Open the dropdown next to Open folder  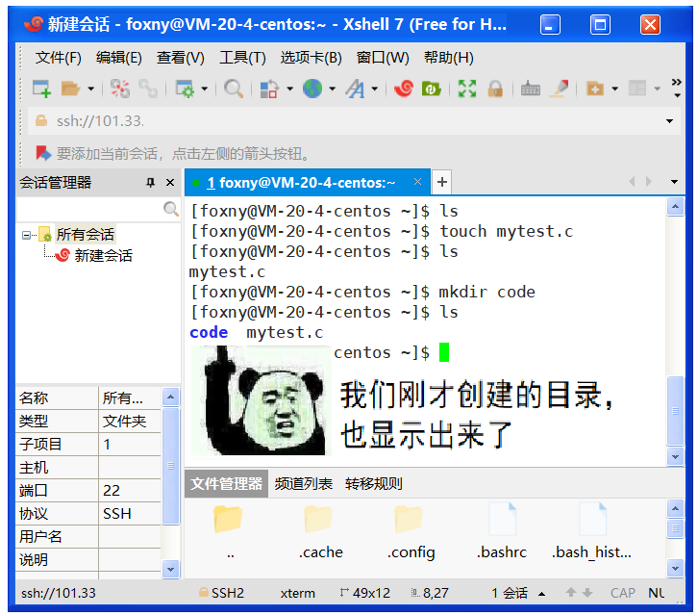tap(90, 89)
